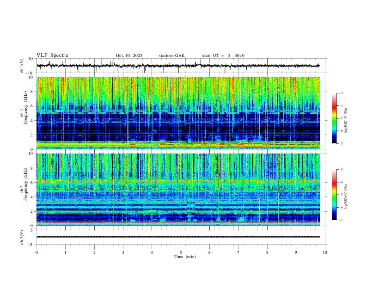The height and width of the screenshot is (283, 366).
Task: Click the ch.2 PSD color scale bar
Action: coord(334,195)
